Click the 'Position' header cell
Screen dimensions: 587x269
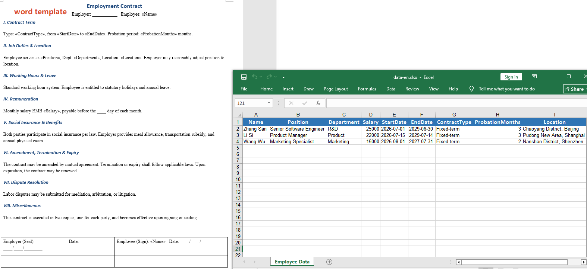[298, 122]
